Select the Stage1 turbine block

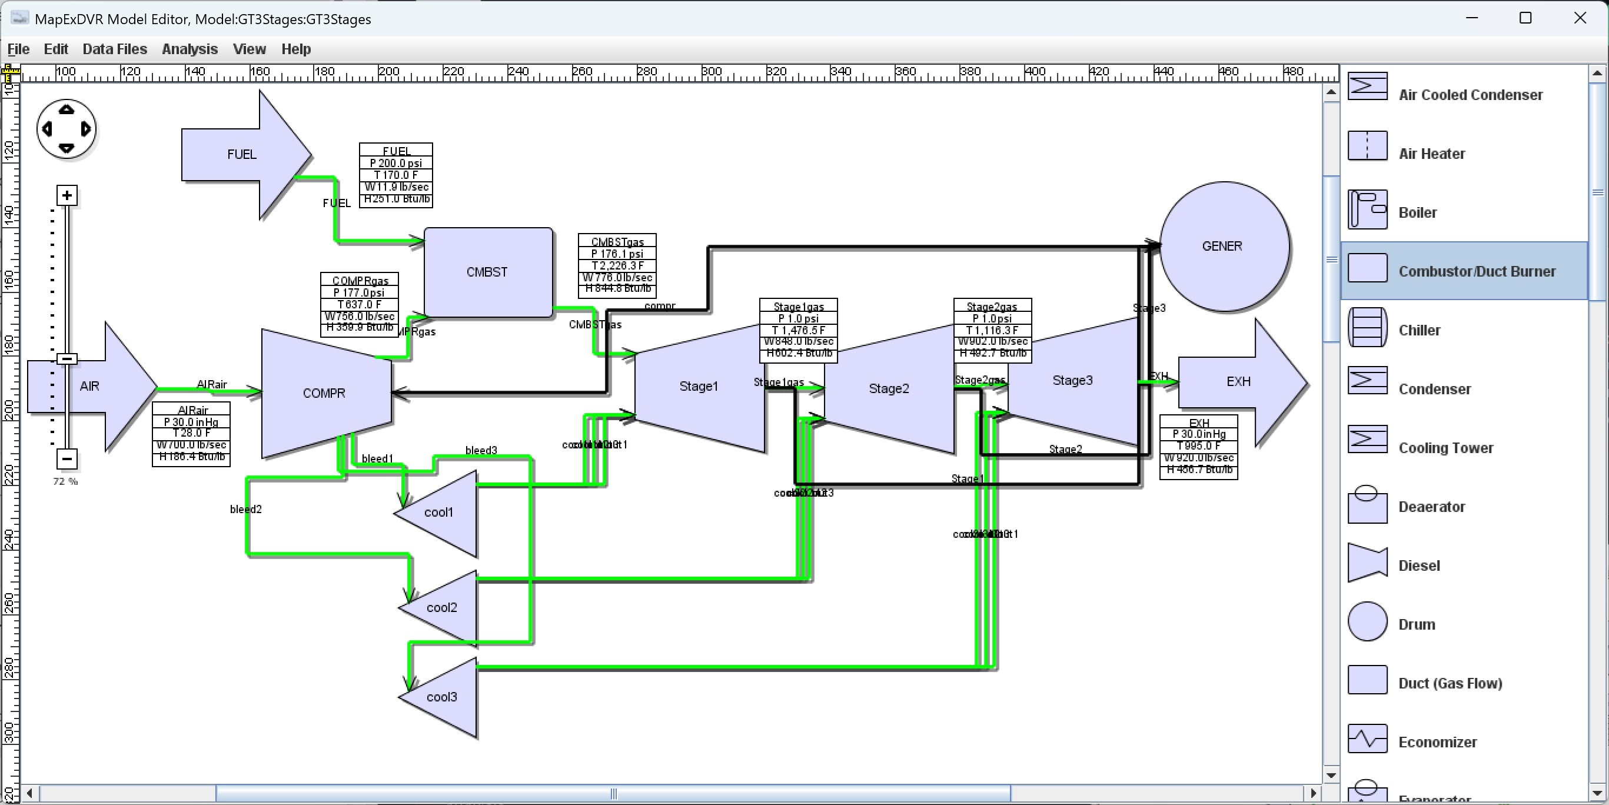pos(700,387)
